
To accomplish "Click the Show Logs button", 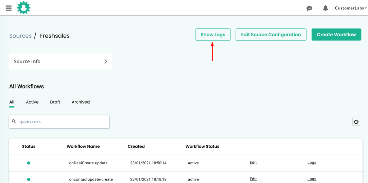I will click(x=213, y=35).
